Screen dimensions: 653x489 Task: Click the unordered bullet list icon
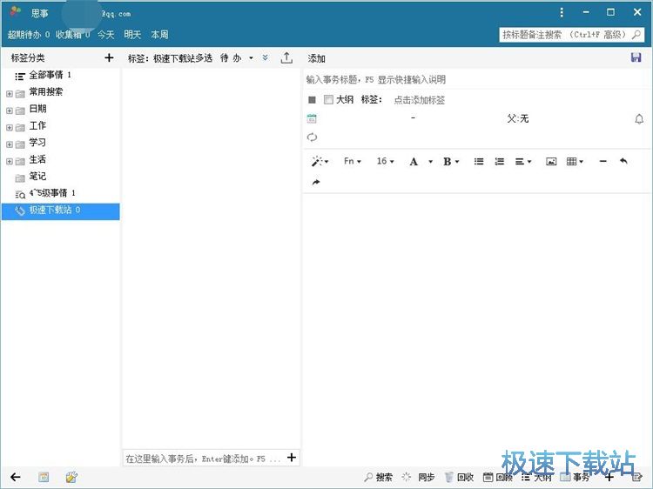478,162
